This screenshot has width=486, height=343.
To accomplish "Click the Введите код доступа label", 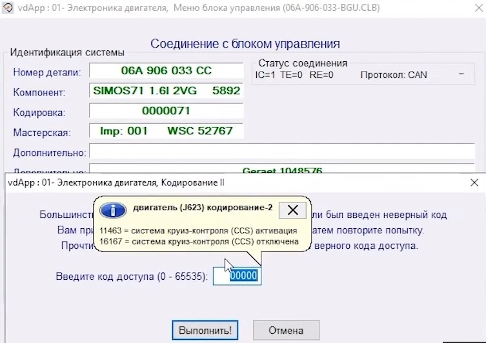I will coord(132,276).
